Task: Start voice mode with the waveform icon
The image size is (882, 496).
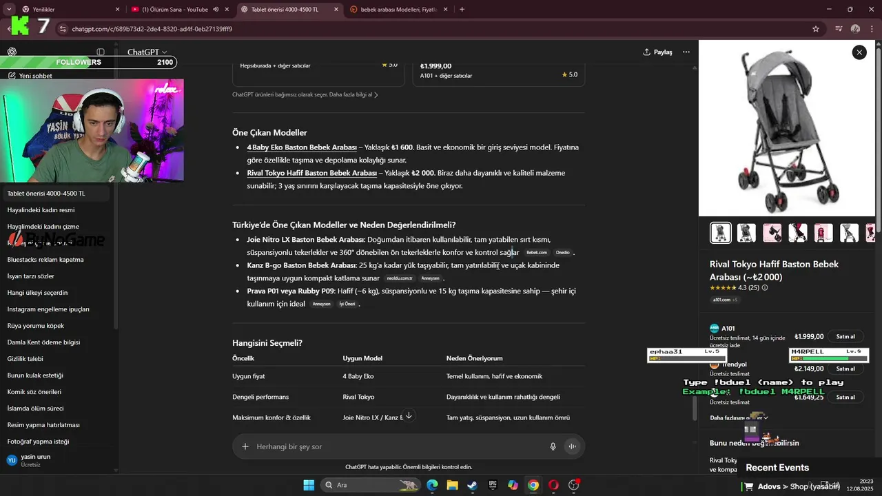Action: 572,446
